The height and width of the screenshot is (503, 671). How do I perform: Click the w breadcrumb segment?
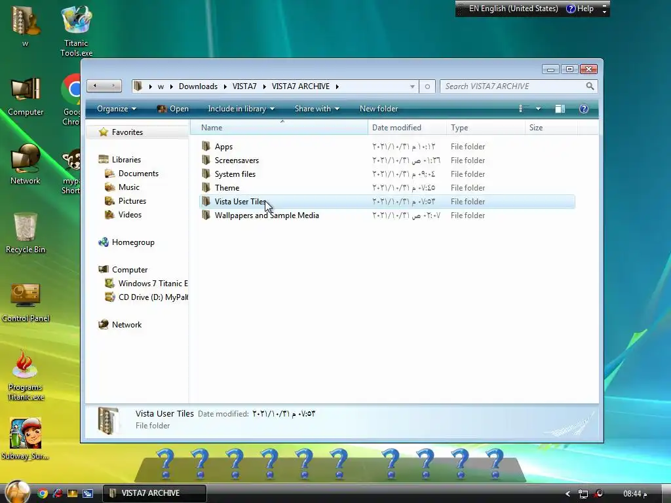click(x=161, y=86)
